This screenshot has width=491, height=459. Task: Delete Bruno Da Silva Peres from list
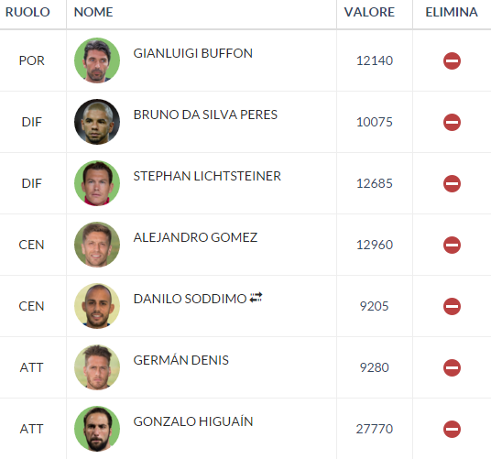452,122
